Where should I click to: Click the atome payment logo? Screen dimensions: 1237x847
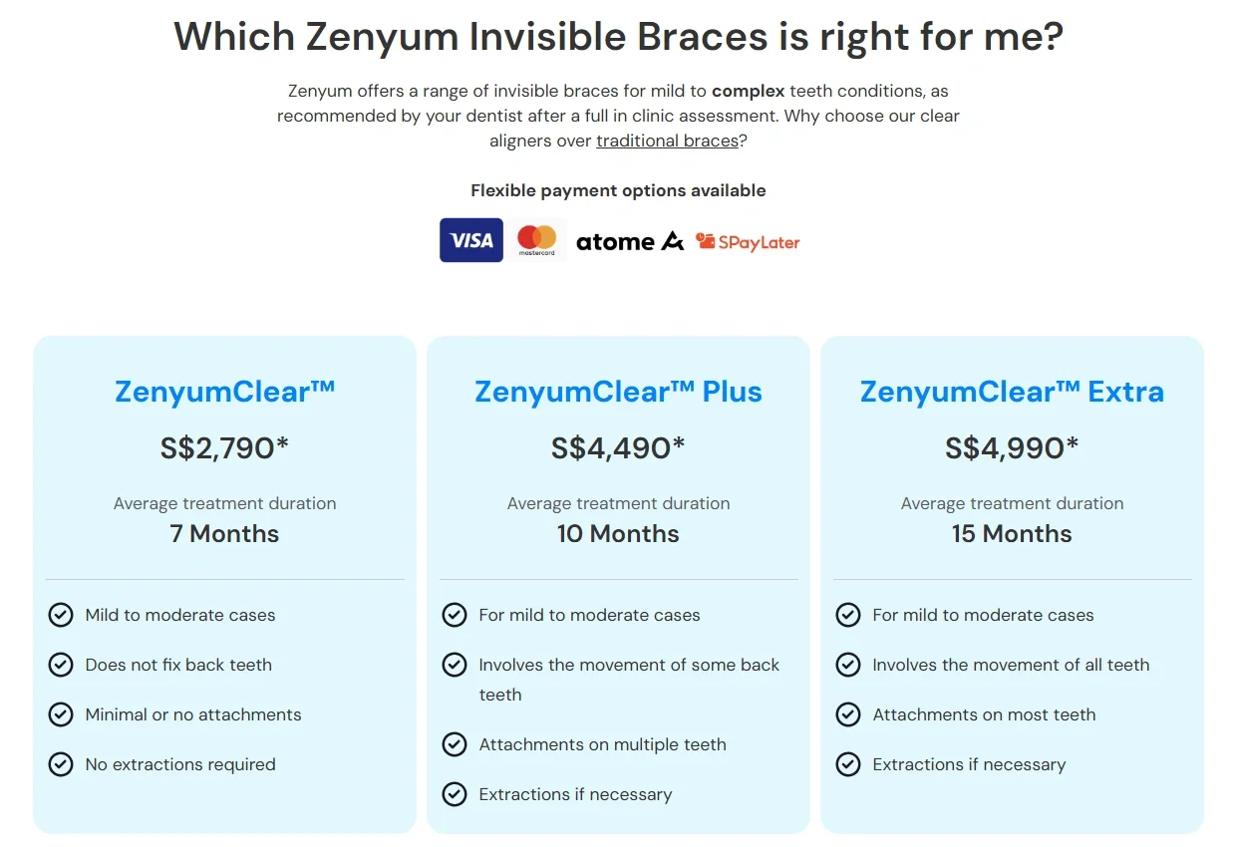[x=630, y=241]
